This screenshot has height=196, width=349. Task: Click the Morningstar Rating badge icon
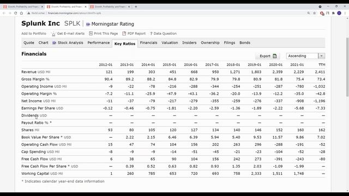point(88,24)
